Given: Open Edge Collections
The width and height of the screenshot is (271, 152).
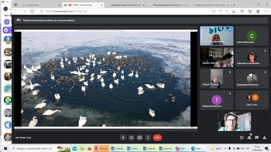Looking at the screenshot, I should pos(250,11).
